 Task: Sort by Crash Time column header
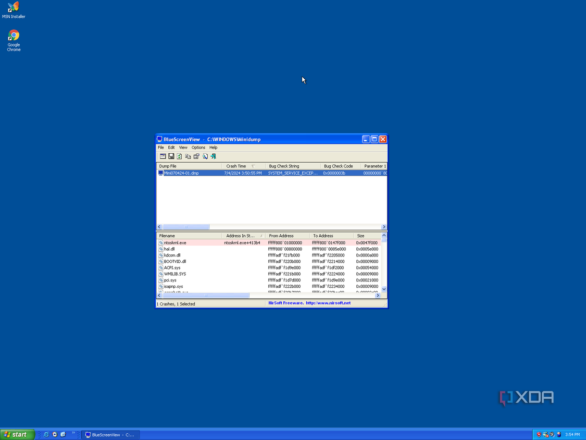pyautogui.click(x=244, y=166)
